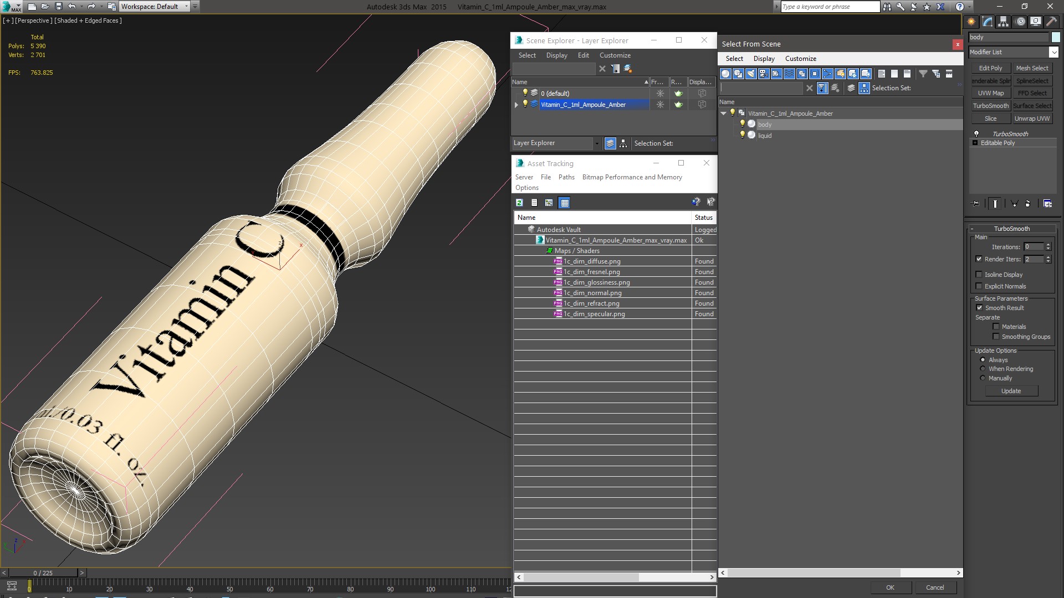Toggle Display Geometry filter in Select From Scene
The image size is (1064, 598).
(x=725, y=74)
